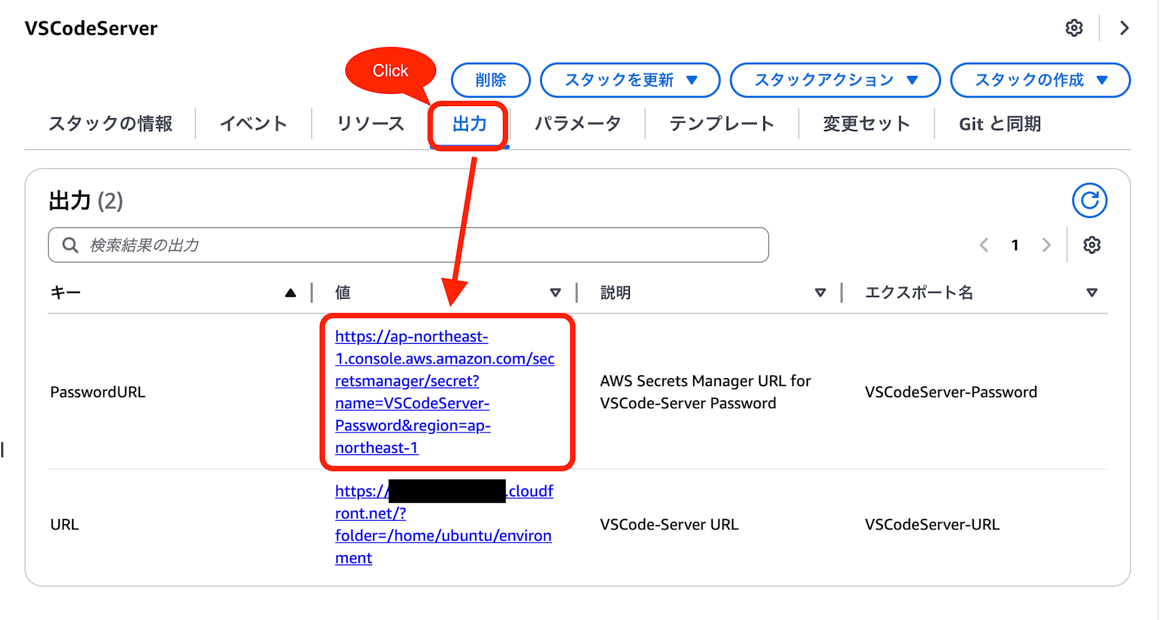Click the VSCode-Server URL description

coord(669,524)
